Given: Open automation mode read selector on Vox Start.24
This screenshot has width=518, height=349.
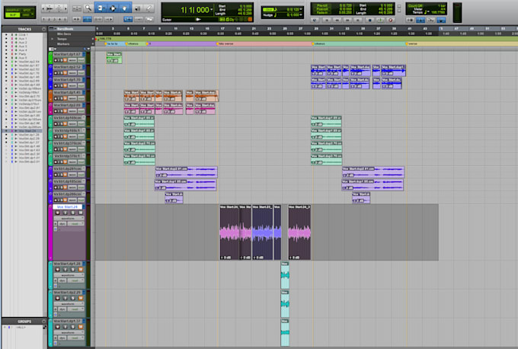Looking at the screenshot, I should pos(75,224).
